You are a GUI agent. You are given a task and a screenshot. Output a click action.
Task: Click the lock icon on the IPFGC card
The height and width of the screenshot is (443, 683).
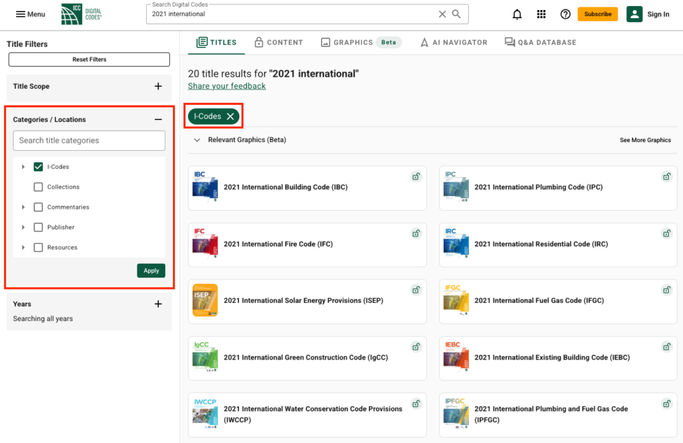667,404
